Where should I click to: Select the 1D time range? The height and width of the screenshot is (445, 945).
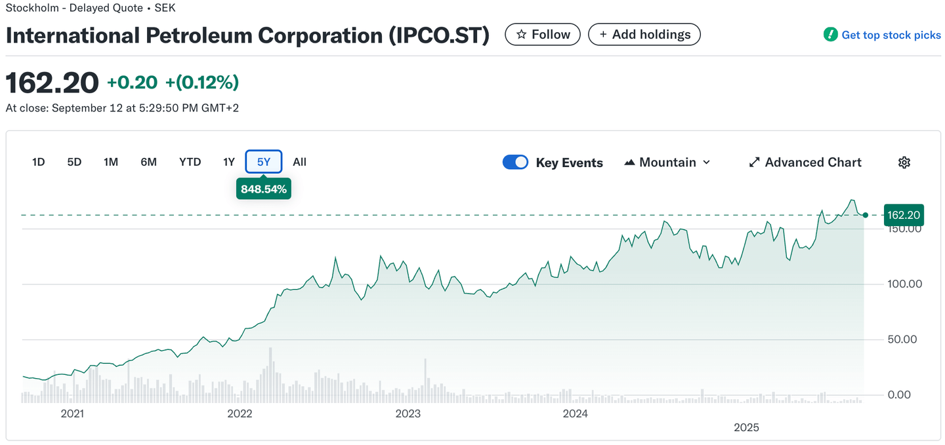pos(39,162)
